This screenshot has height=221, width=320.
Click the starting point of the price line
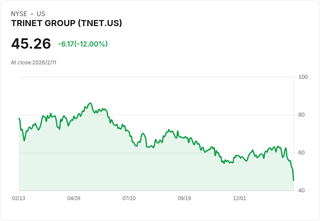[x=19, y=118]
